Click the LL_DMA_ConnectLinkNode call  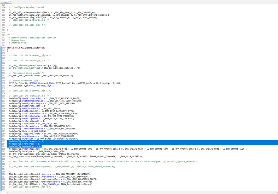[76, 157]
